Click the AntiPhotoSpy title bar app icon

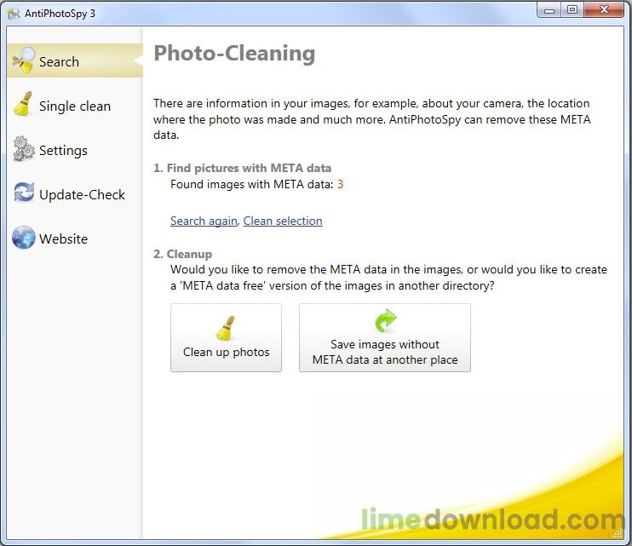pyautogui.click(x=14, y=14)
